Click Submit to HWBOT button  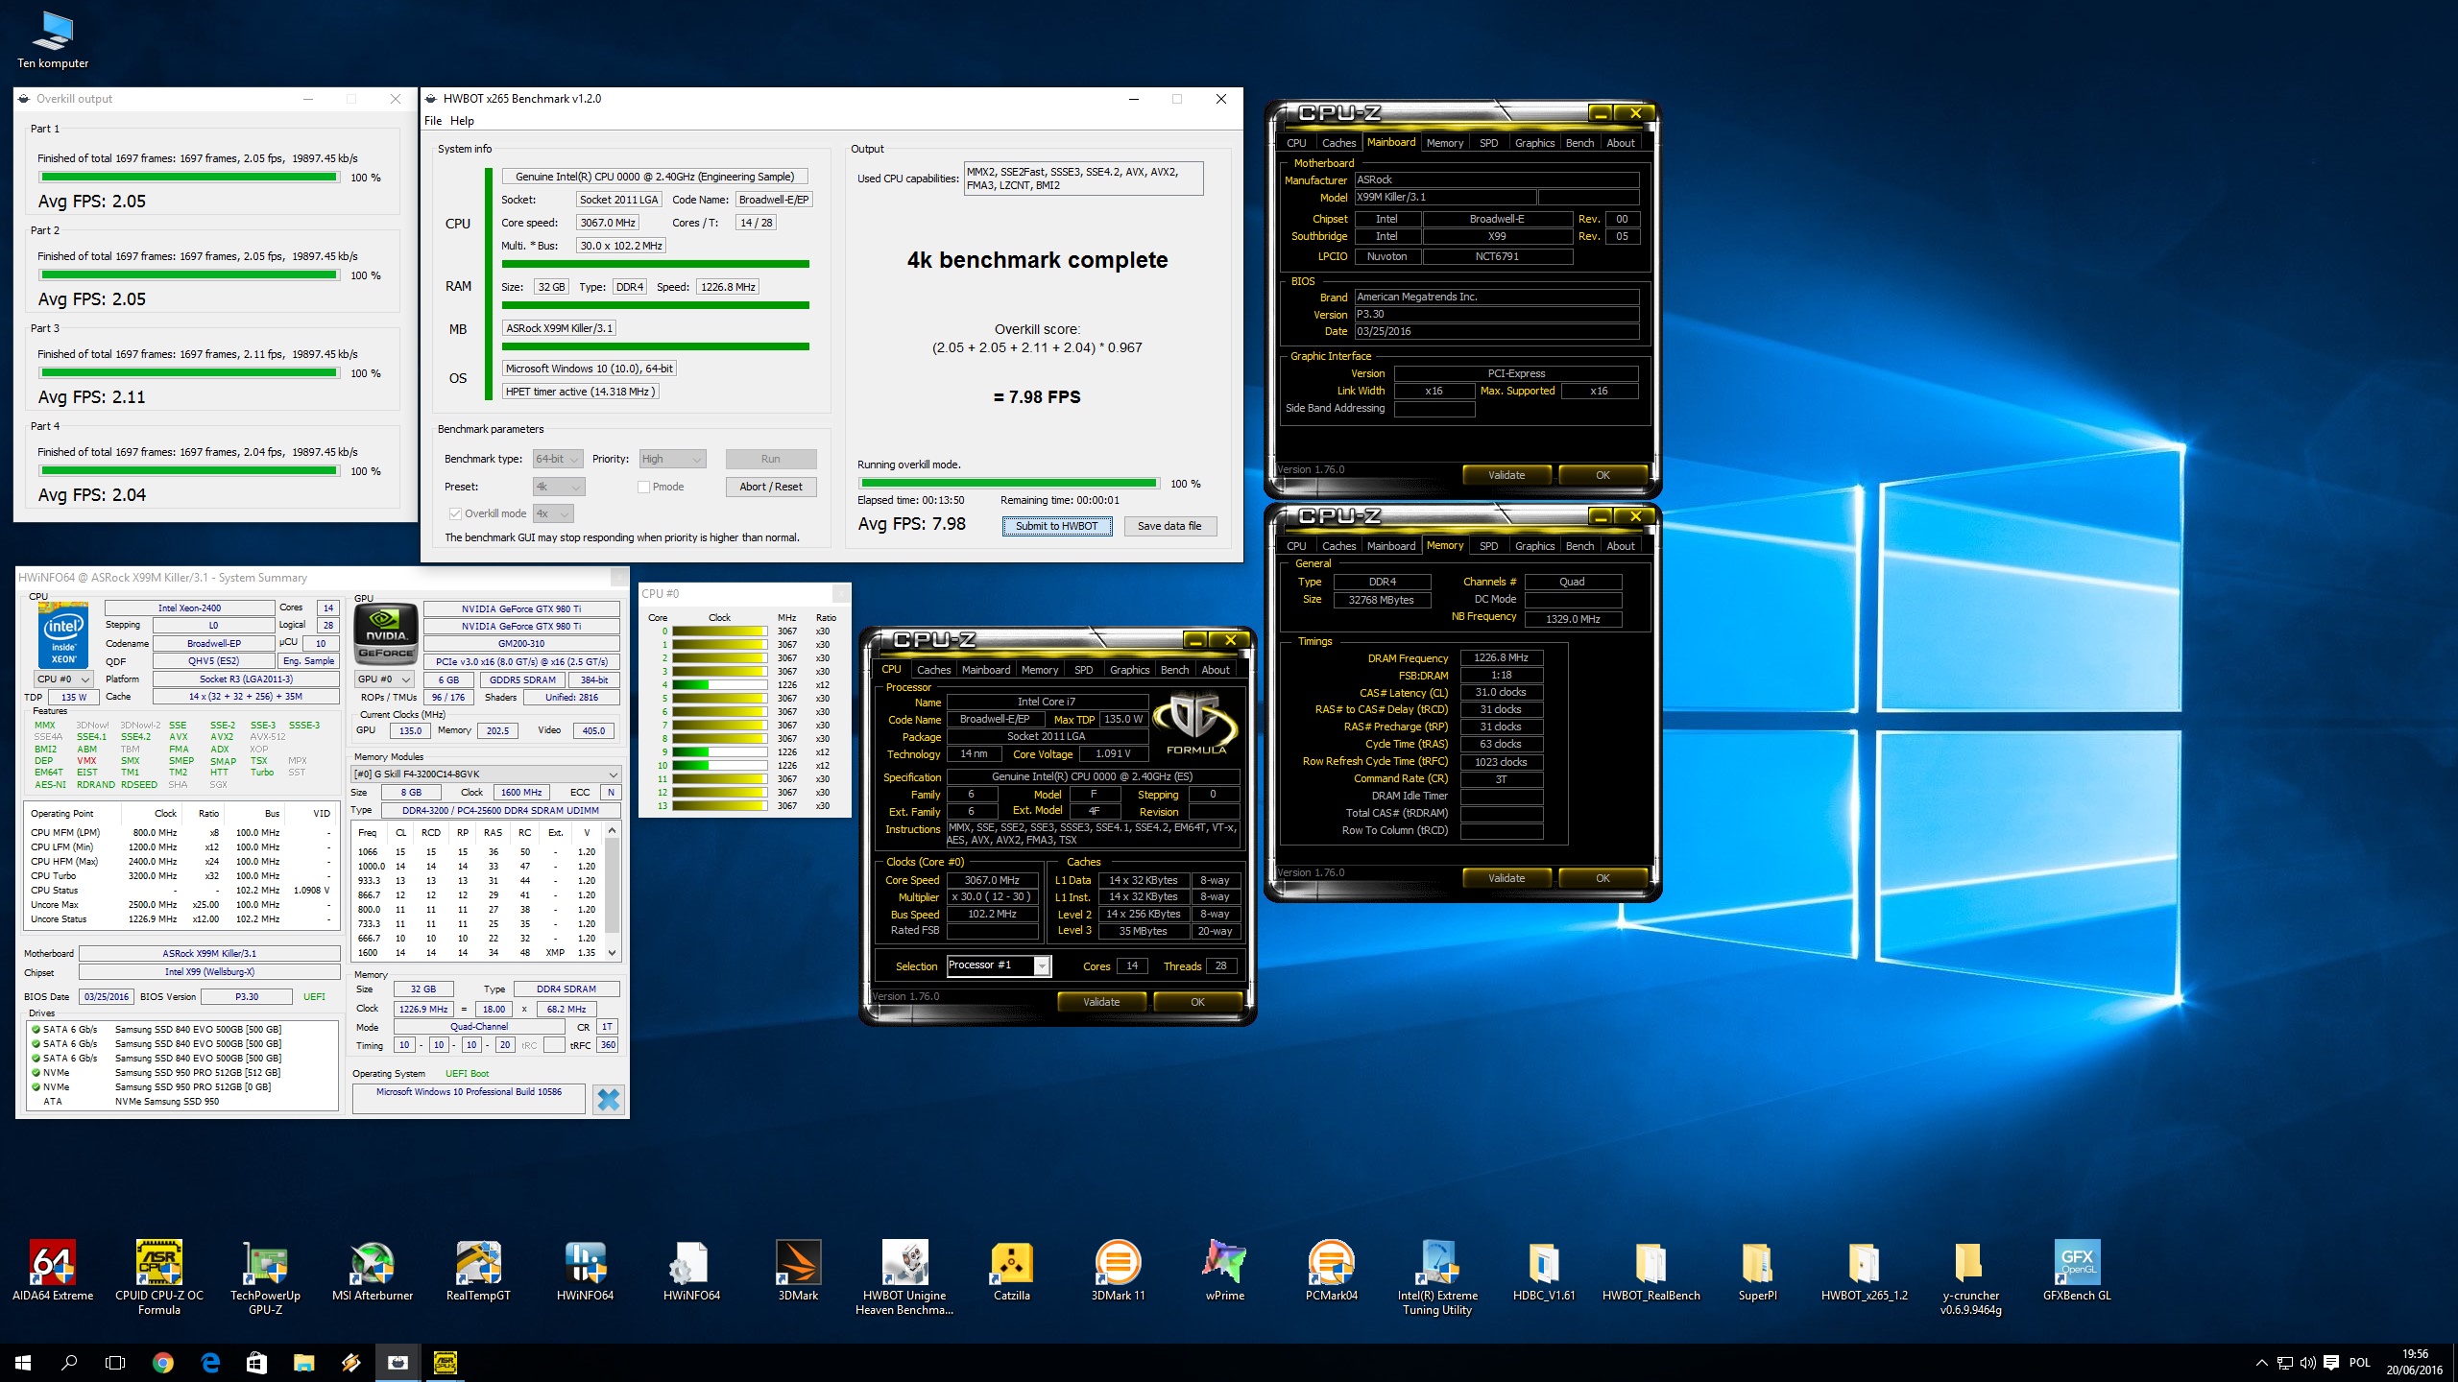click(1056, 526)
